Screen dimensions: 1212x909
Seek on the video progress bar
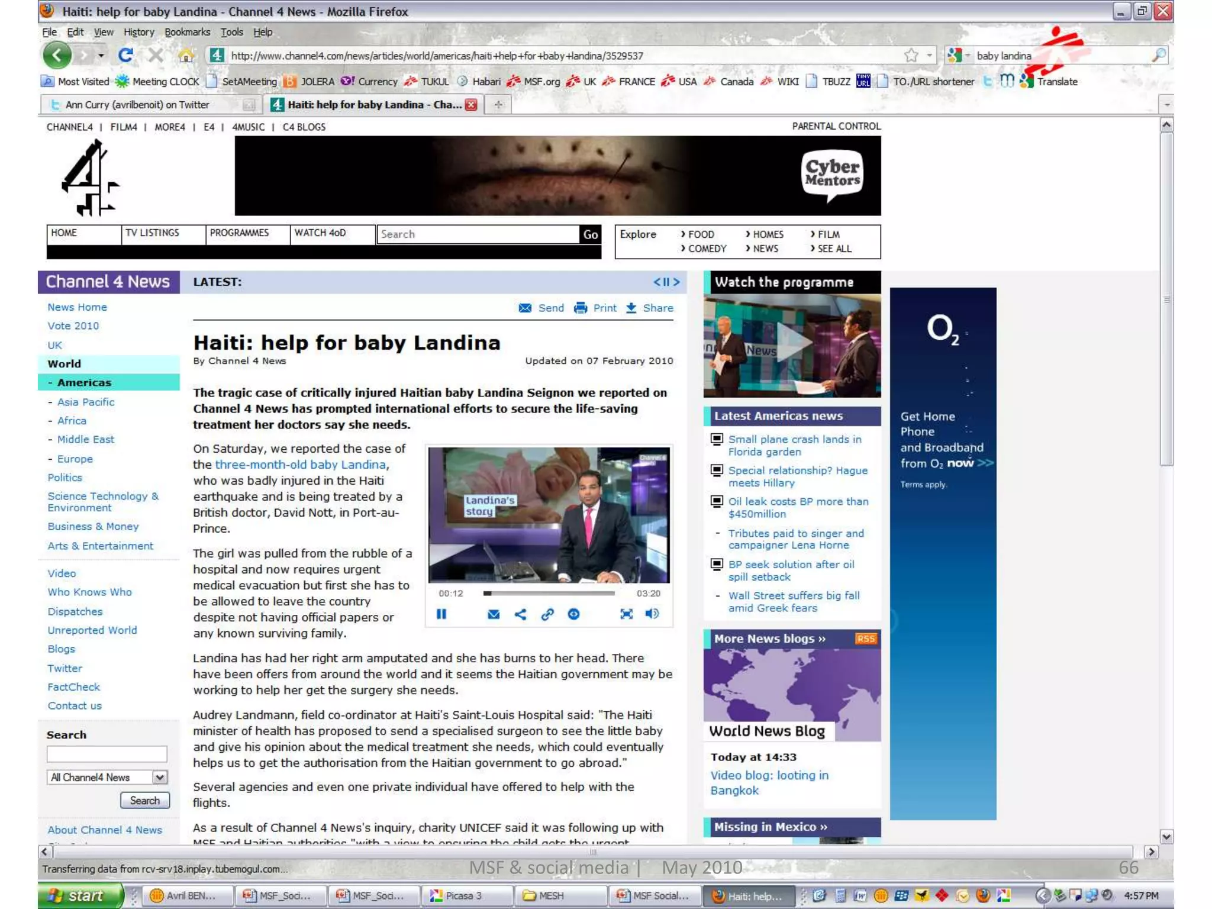549,593
